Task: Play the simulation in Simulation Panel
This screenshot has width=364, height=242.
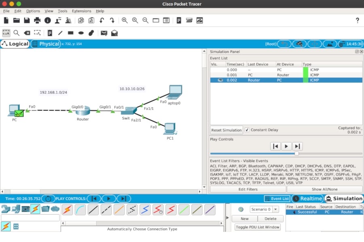Action: [286, 146]
